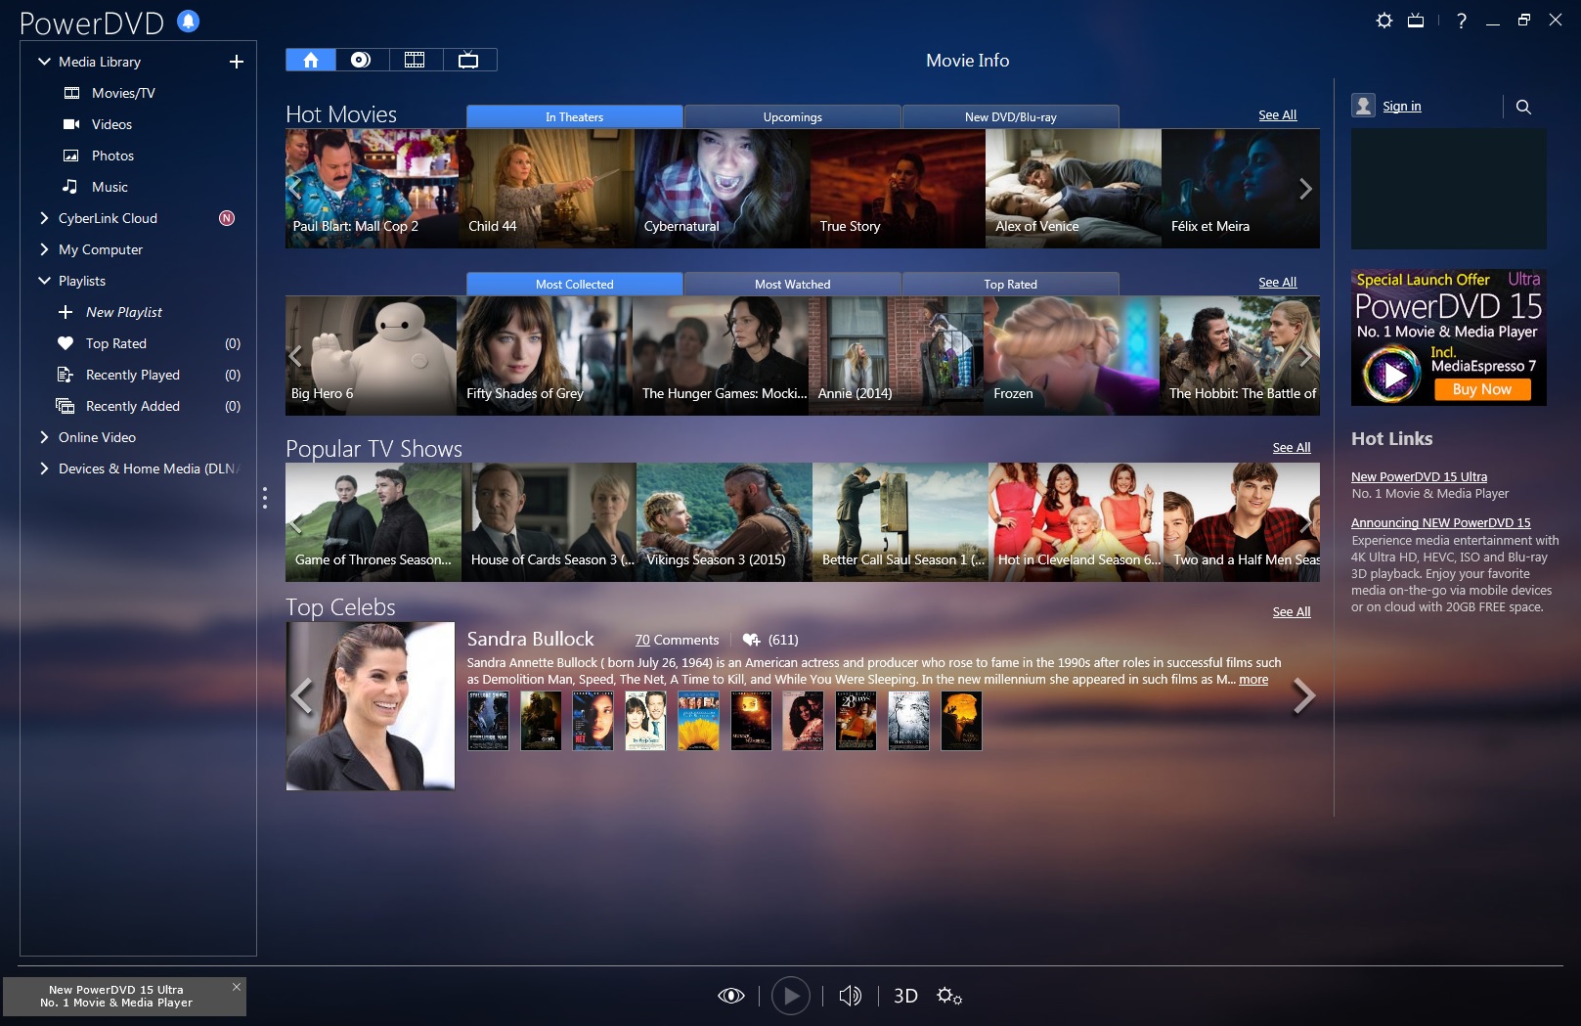The width and height of the screenshot is (1581, 1026).
Task: Open player settings gear in bottom bar
Action: tap(949, 996)
